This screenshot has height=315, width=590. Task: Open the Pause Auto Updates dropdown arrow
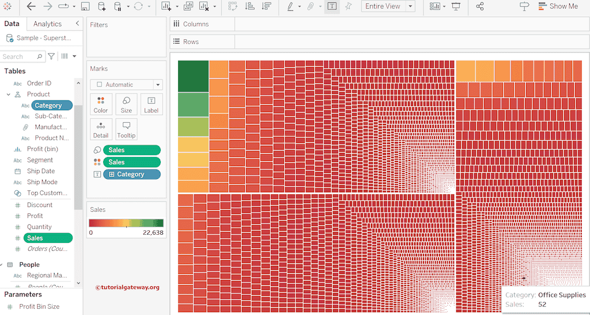tap(128, 7)
